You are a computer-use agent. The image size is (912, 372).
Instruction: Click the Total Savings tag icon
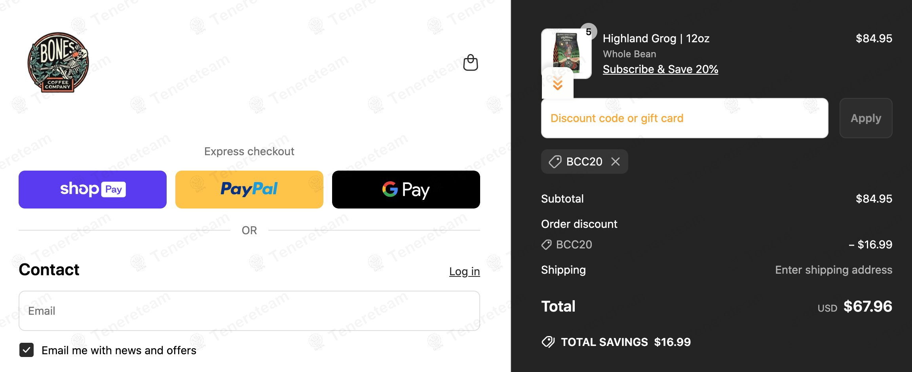[x=548, y=342]
